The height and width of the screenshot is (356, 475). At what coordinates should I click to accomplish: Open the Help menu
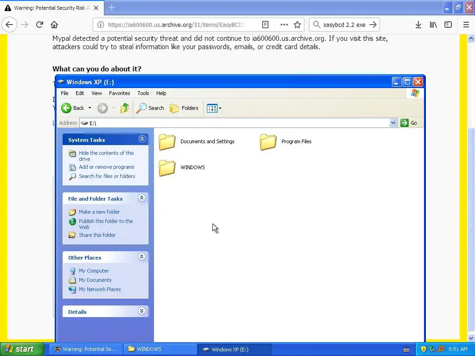click(161, 93)
